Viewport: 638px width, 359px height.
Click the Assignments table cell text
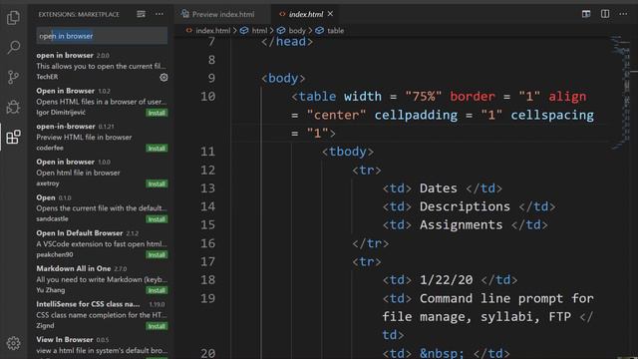pyautogui.click(x=461, y=224)
